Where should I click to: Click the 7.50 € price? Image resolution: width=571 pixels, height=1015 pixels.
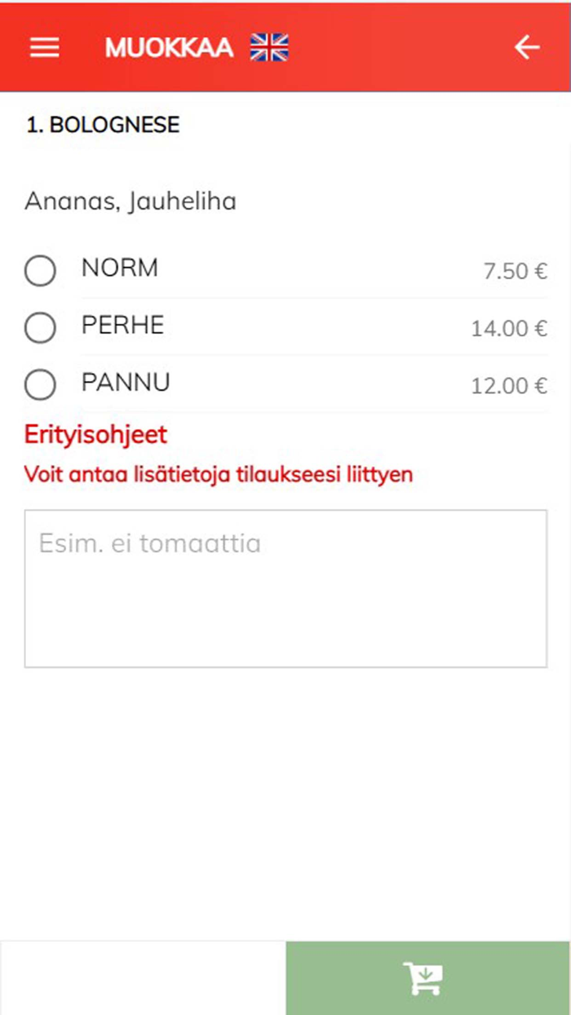pyautogui.click(x=515, y=272)
